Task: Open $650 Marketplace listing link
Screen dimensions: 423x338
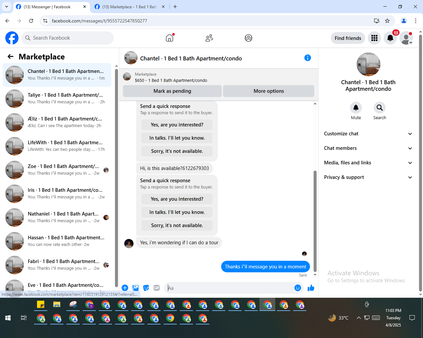Action: click(x=171, y=80)
